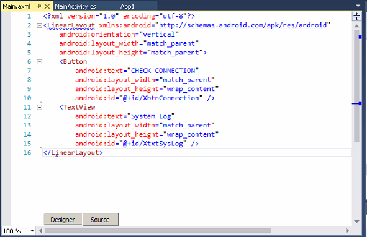The image size is (367, 237).
Task: Click the text "CHECK CONNECTION"
Action: pos(163,71)
